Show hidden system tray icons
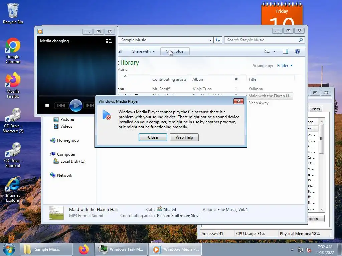The width and height of the screenshot is (342, 256). coord(292,250)
